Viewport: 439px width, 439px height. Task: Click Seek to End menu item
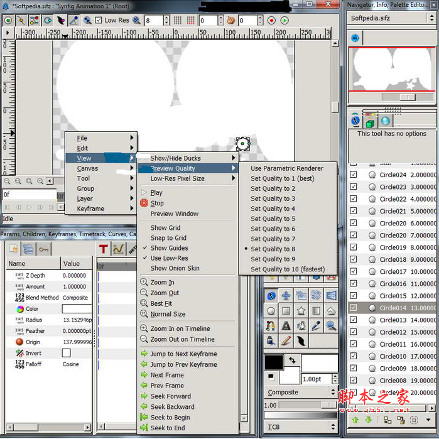click(188, 428)
